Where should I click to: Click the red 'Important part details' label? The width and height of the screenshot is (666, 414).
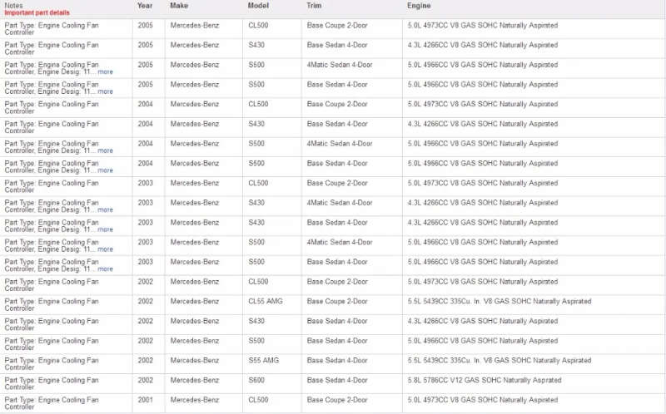pos(37,12)
